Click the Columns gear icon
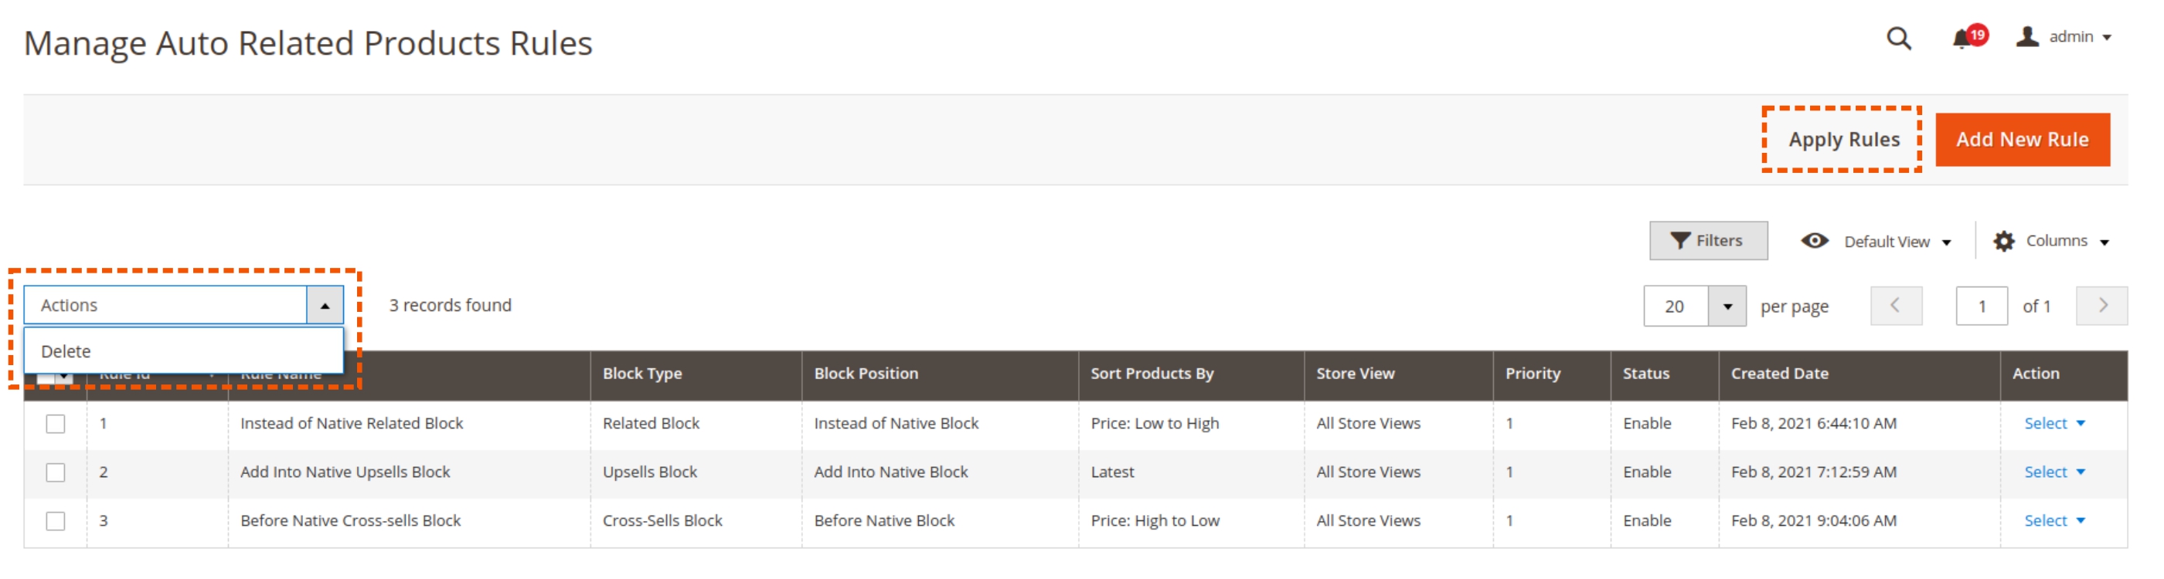 tap(2003, 242)
